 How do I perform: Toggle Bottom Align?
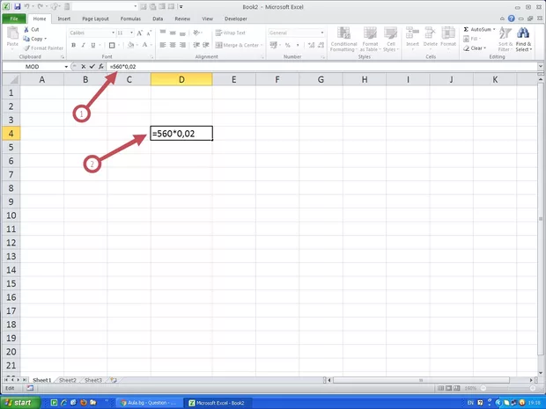182,33
